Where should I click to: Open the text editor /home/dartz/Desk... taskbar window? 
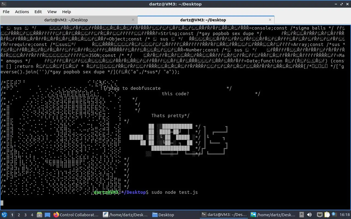click(x=125, y=215)
